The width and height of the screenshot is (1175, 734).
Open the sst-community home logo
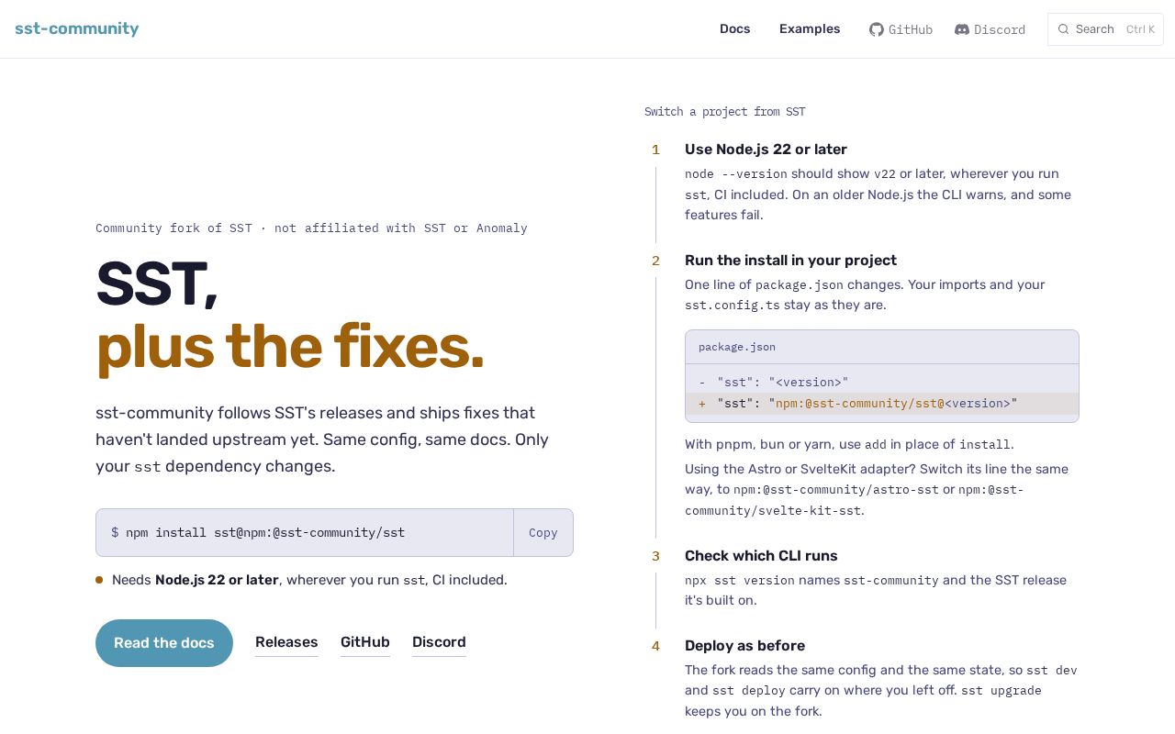point(77,28)
